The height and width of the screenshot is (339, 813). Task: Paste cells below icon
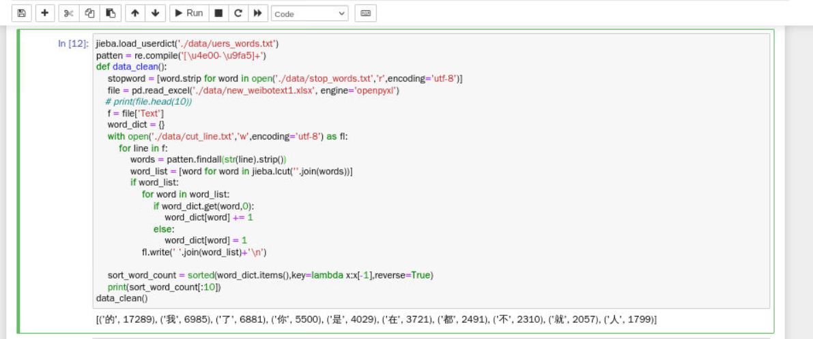(111, 14)
